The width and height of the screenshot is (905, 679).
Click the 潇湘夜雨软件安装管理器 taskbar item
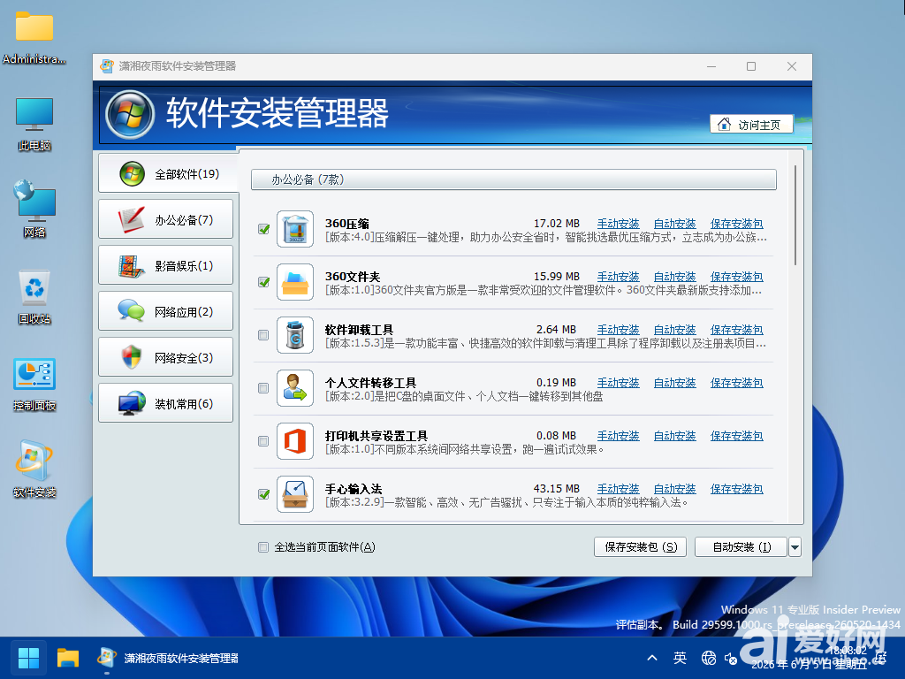[169, 658]
